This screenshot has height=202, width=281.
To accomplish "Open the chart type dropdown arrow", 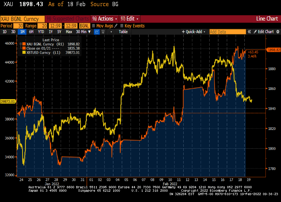I will 111,32.
